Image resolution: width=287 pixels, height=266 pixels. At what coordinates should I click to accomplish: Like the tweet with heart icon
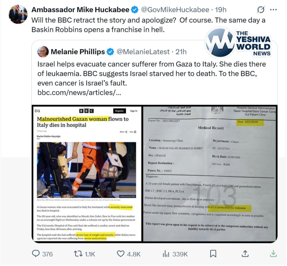point(121,254)
